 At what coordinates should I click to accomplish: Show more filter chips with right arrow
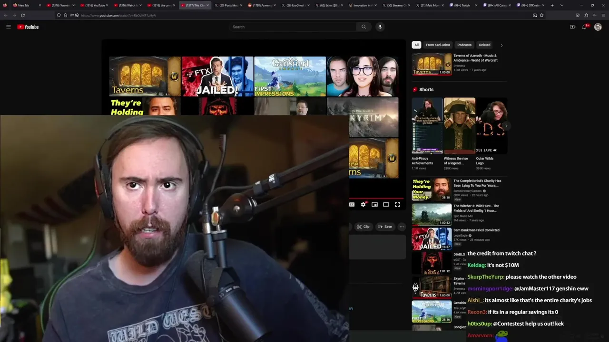pos(501,45)
